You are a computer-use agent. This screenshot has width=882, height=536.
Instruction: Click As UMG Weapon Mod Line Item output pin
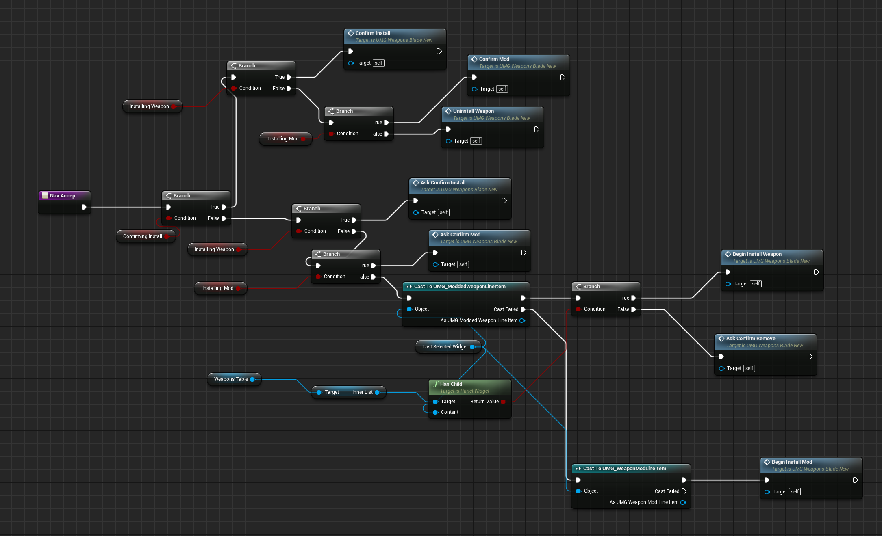[683, 502]
